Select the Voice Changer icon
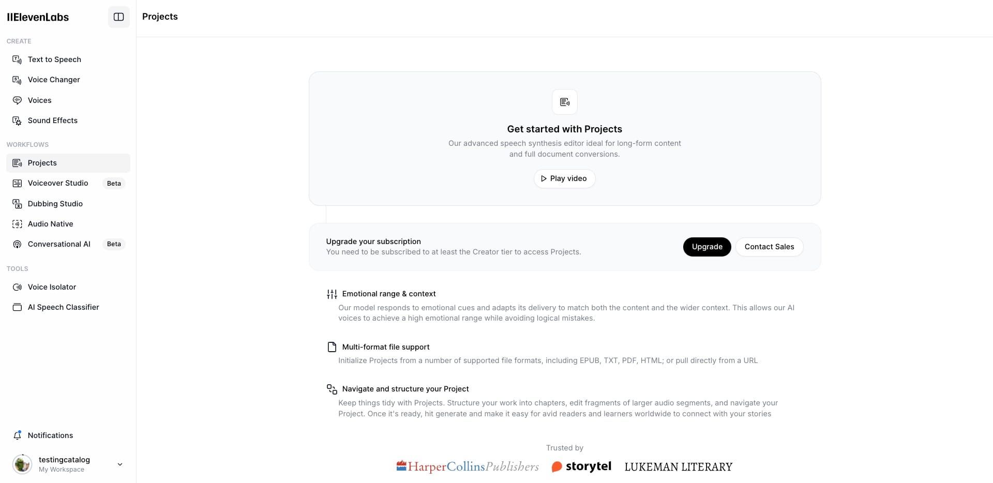Image resolution: width=993 pixels, height=483 pixels. 17,80
